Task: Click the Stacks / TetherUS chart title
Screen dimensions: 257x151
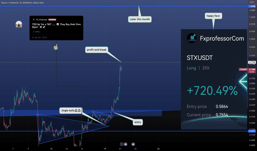Action: 22,3
